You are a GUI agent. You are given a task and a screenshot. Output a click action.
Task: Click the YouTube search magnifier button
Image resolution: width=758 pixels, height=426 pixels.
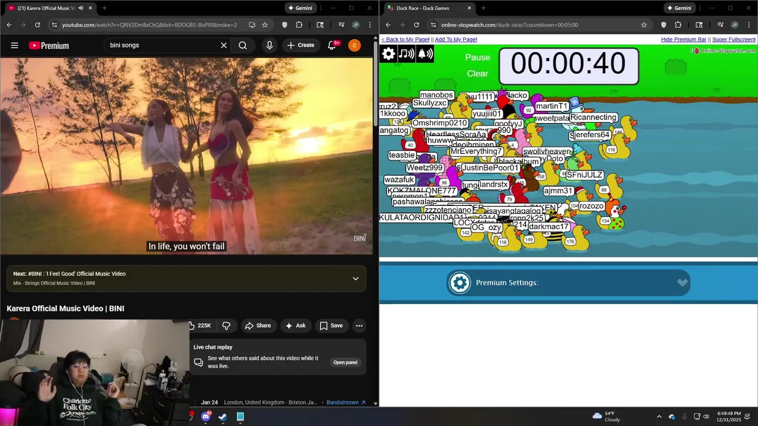click(243, 46)
